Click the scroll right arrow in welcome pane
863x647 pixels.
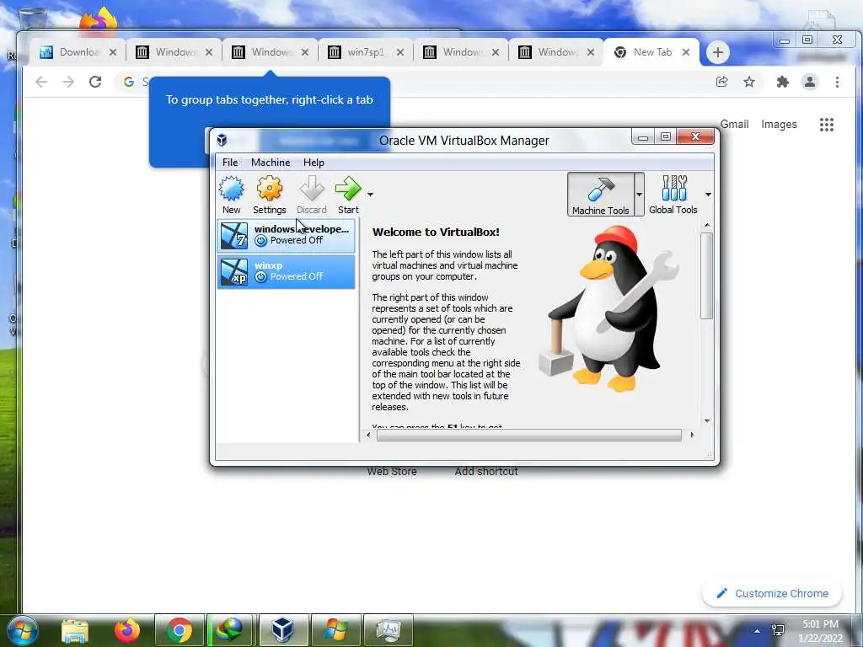pos(692,436)
